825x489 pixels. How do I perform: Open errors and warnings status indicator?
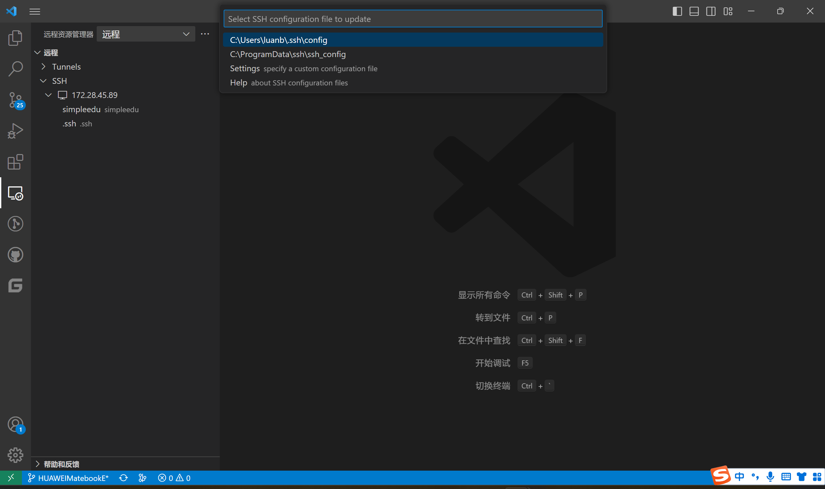click(174, 478)
